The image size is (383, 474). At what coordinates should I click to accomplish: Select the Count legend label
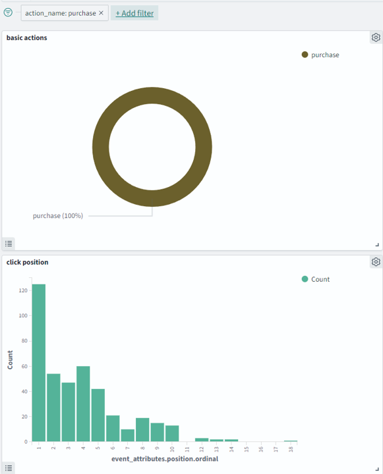[320, 279]
